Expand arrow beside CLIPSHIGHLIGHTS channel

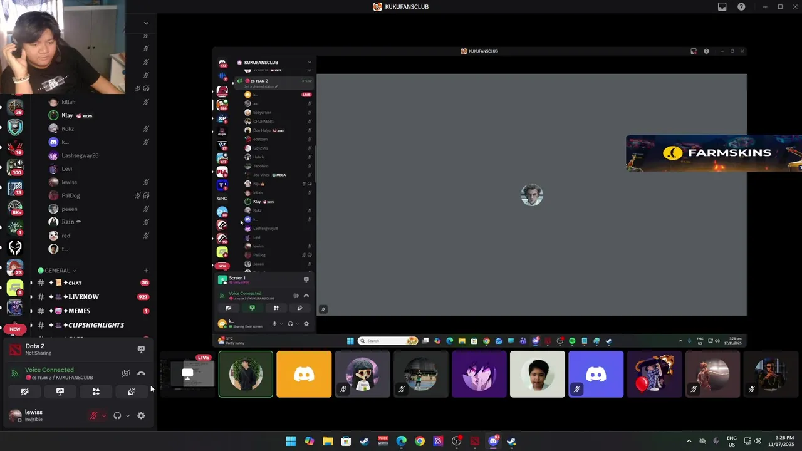pos(31,325)
